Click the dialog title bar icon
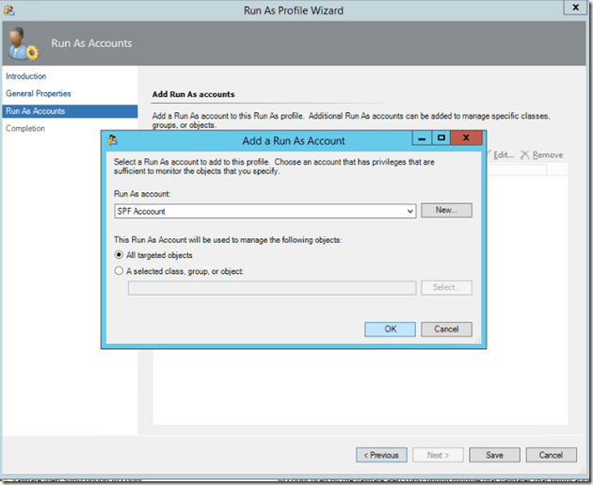Screen dimensions: 593x485 tap(113, 140)
